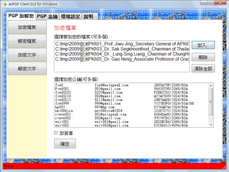Click key list scrollbar up arrow

point(211,86)
